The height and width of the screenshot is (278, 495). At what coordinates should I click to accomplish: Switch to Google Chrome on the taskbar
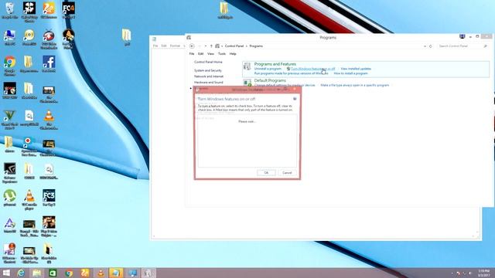[69, 273]
